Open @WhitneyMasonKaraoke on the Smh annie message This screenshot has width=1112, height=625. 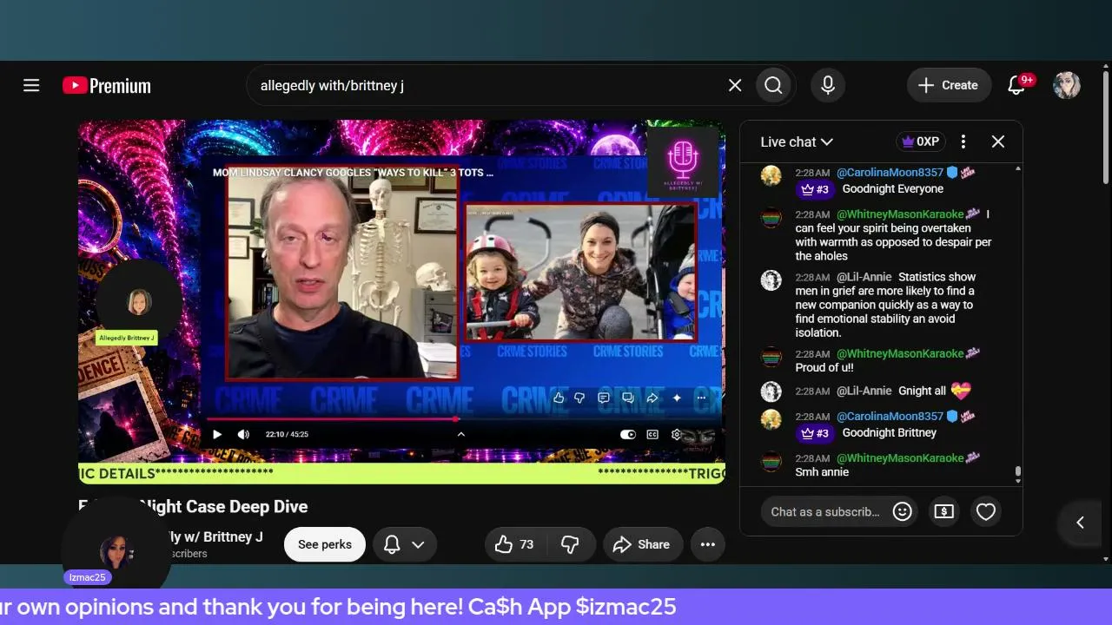[900, 458]
